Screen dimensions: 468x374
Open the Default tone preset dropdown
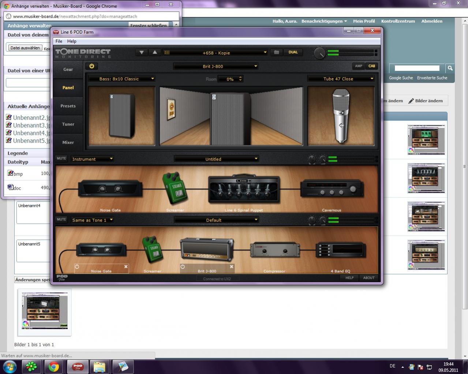(216, 220)
